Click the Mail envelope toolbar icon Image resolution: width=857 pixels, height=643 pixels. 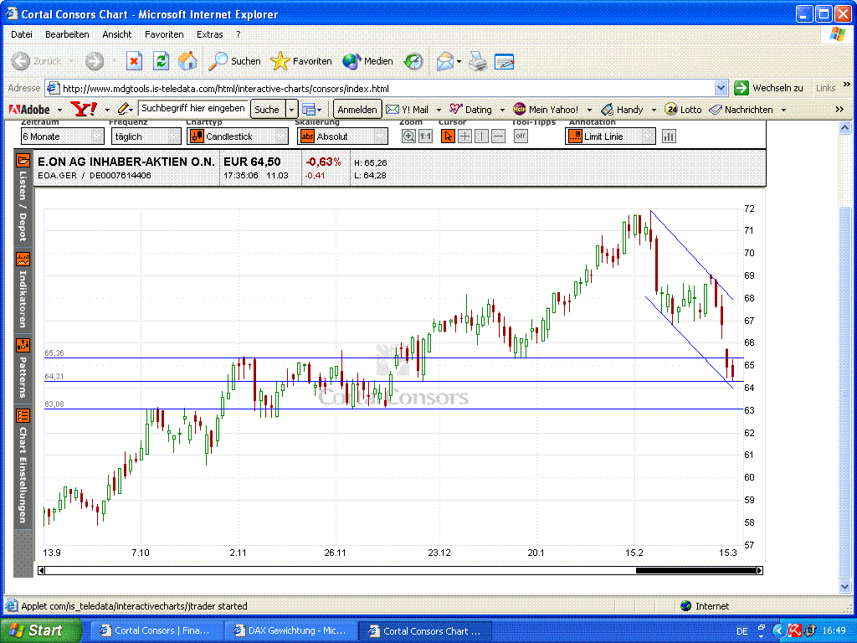point(445,61)
